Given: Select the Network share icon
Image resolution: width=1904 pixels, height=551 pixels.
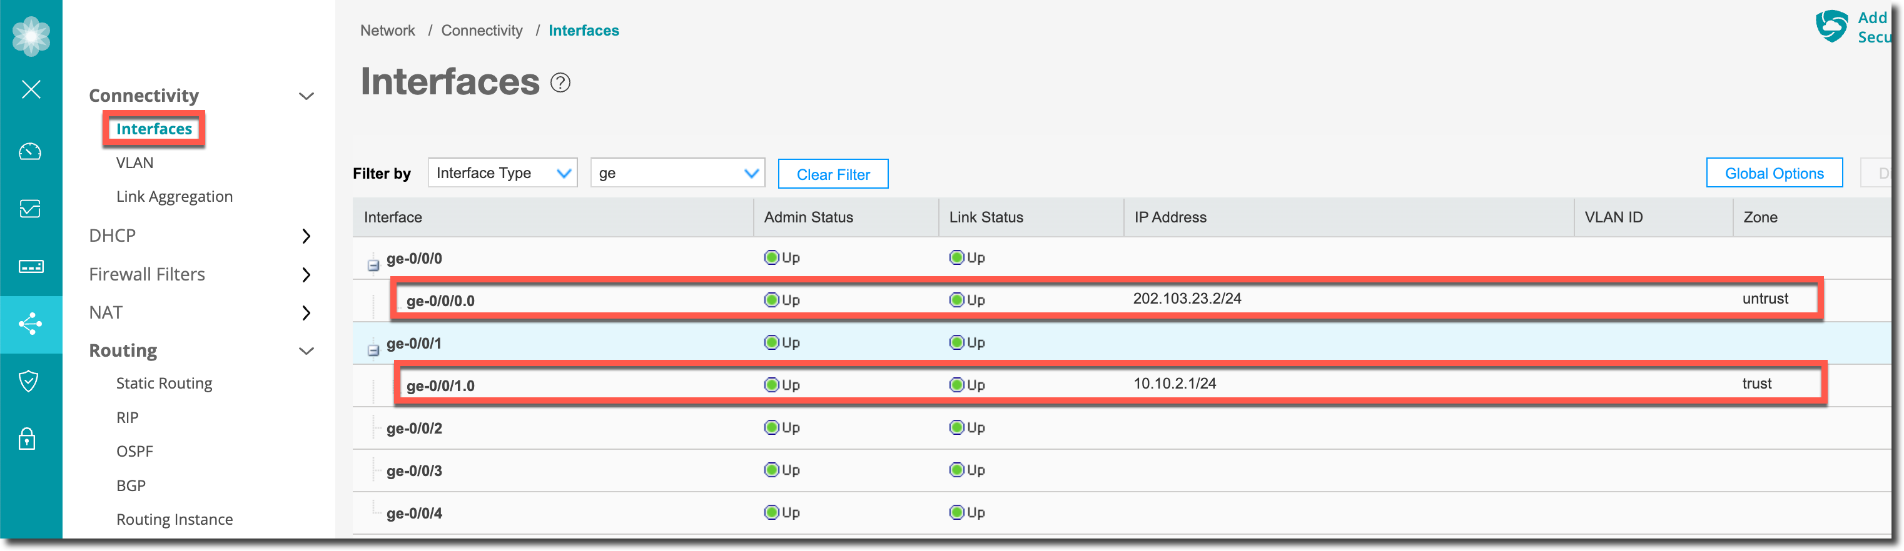Looking at the screenshot, I should [30, 324].
